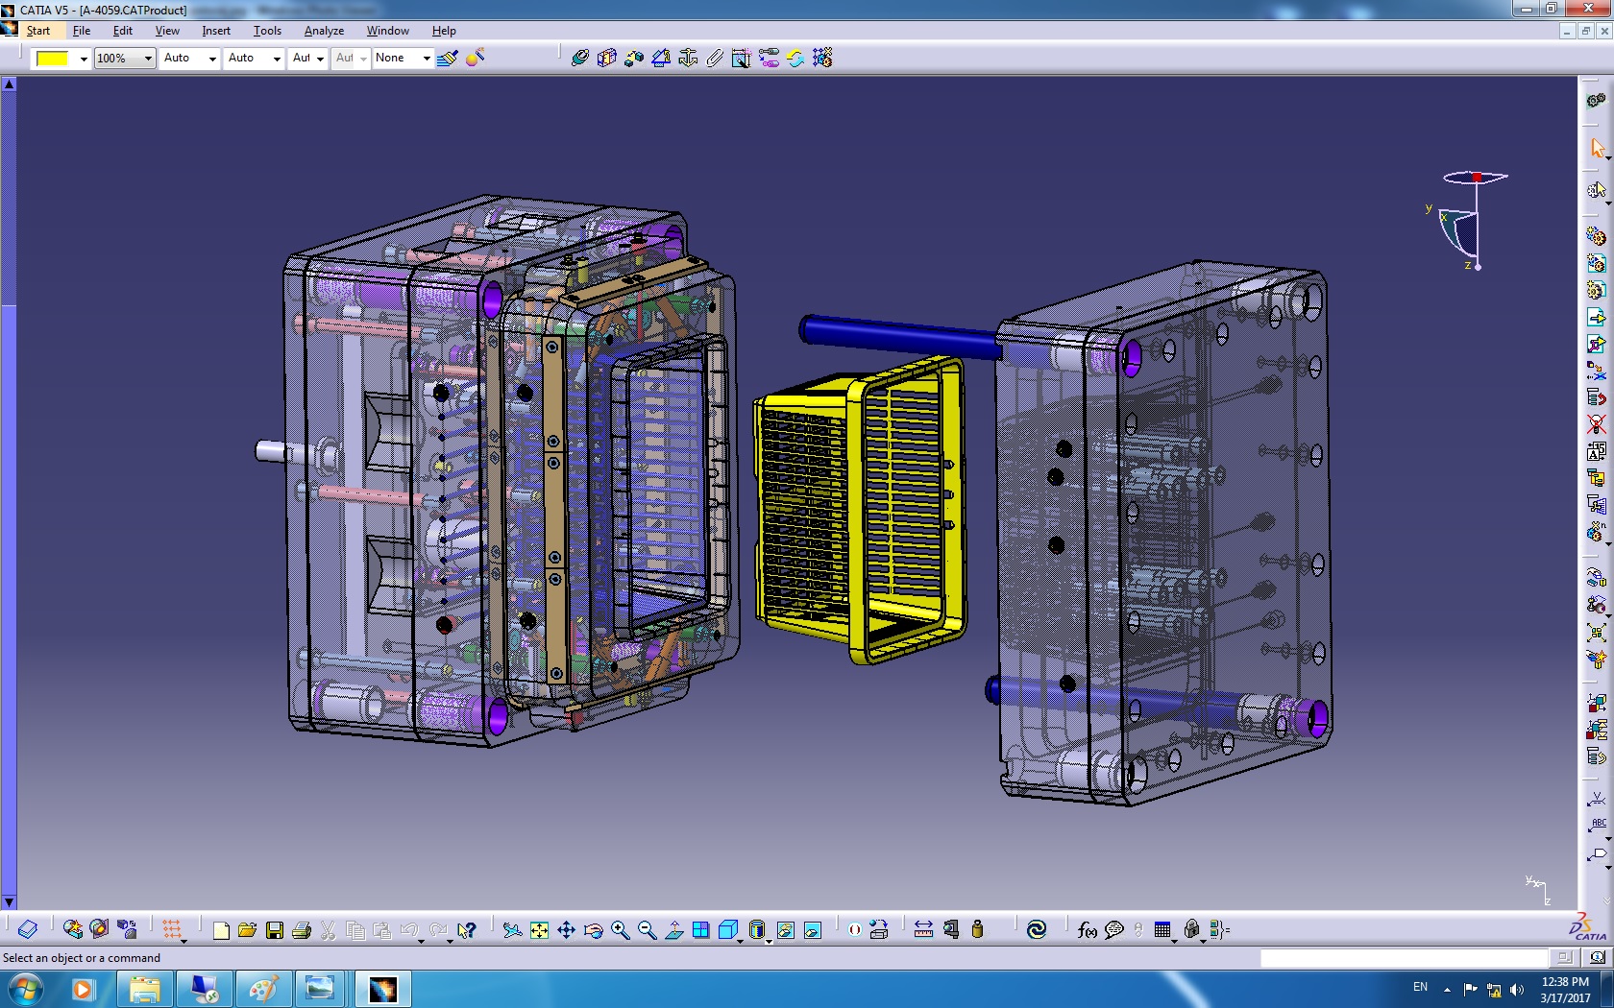Click the Zoom In magnifier icon
The image size is (1614, 1008).
tap(620, 929)
